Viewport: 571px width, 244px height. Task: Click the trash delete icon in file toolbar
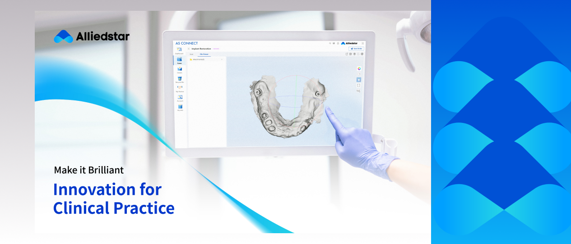pyautogui.click(x=354, y=54)
